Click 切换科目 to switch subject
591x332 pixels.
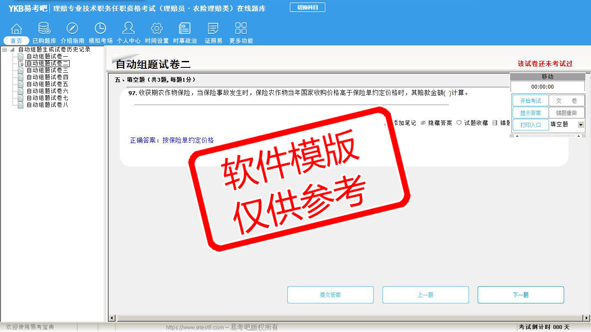pos(307,7)
